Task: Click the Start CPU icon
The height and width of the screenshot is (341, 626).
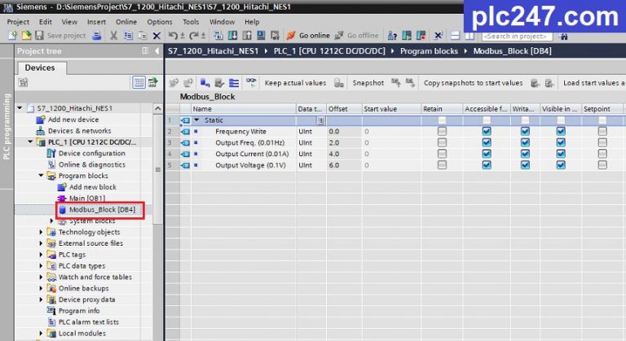Action: 407,36
